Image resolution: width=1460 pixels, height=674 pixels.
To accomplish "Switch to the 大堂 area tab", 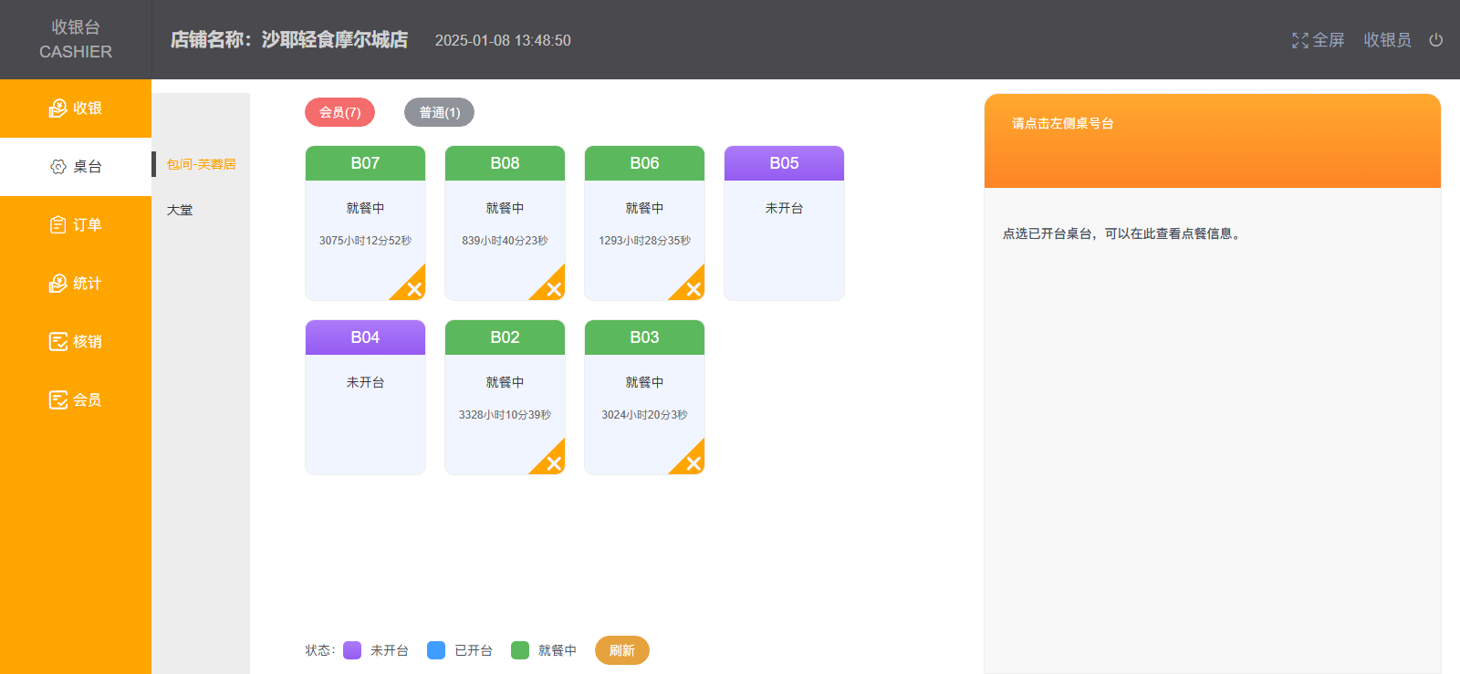I will pyautogui.click(x=180, y=210).
